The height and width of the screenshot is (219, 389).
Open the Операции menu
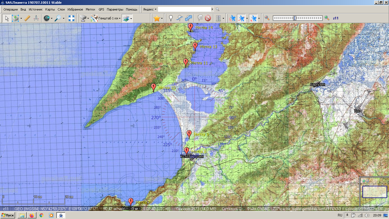click(11, 9)
